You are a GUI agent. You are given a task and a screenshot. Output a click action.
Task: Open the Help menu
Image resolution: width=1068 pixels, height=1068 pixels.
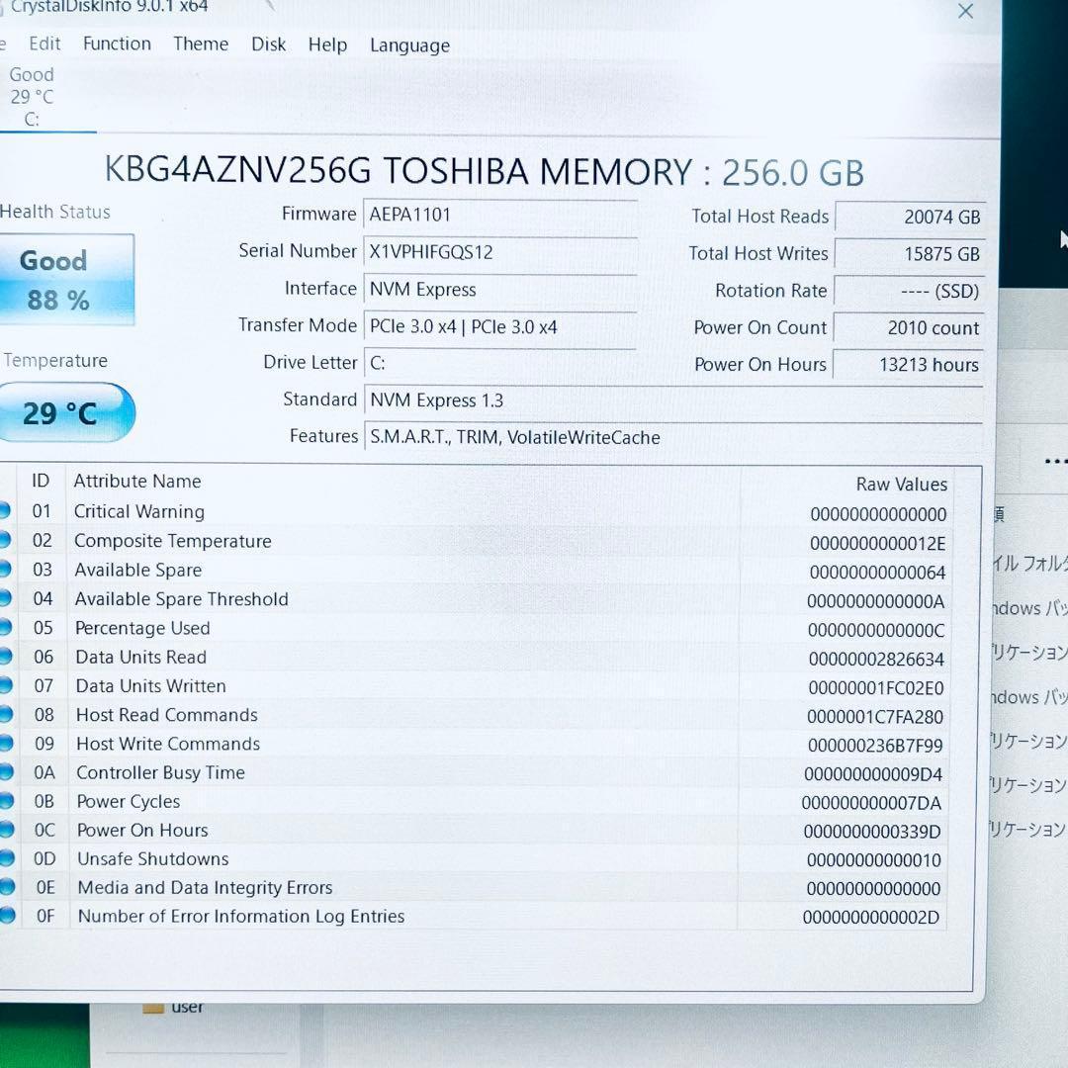327,44
